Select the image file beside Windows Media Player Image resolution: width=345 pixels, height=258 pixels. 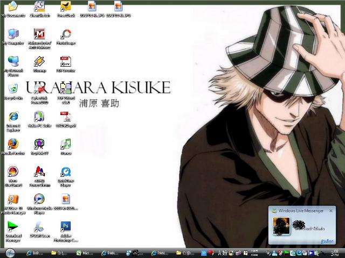pos(66,202)
